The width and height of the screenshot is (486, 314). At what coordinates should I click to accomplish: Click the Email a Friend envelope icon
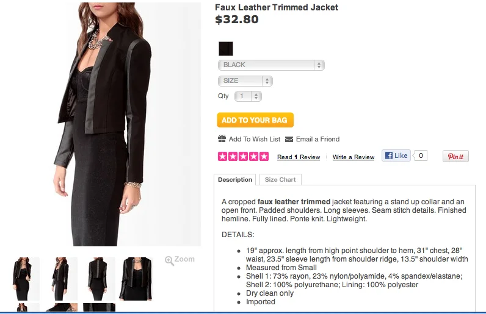[x=289, y=140]
